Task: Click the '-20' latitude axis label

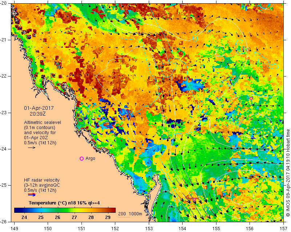Action: tap(4, 3)
